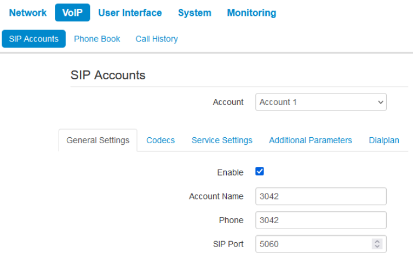Uncheck the Enable account checkbox
This screenshot has width=413, height=257.
(260, 172)
